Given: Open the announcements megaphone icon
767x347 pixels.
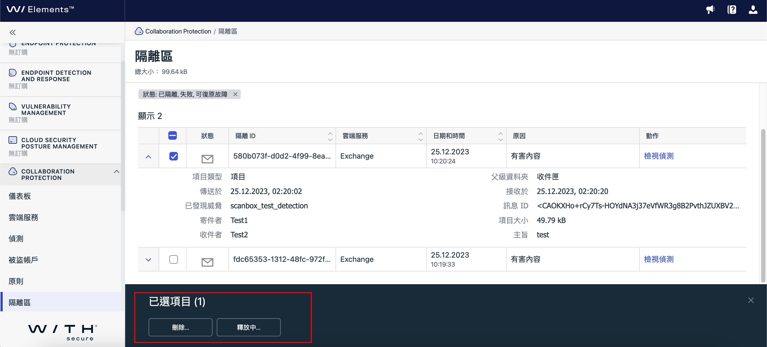Looking at the screenshot, I should pyautogui.click(x=710, y=10).
